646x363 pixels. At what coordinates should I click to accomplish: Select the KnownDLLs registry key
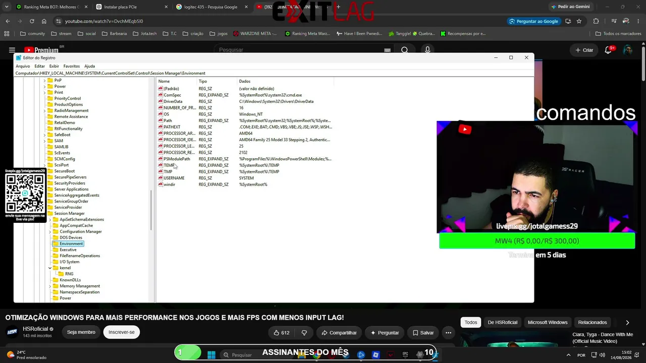70,280
